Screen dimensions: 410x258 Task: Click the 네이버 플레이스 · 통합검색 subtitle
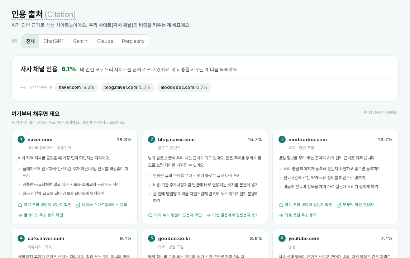pos(49,148)
